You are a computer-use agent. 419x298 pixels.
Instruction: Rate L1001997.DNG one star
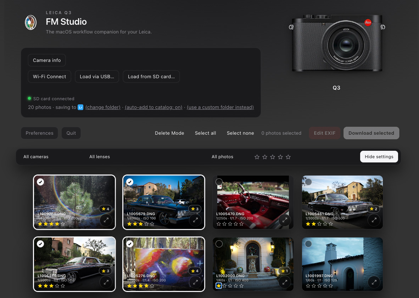pos(308,286)
